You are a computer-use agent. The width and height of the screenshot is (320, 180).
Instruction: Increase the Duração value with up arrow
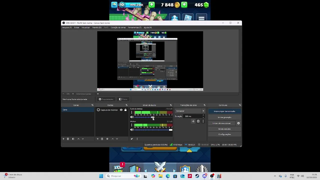coord(203,115)
